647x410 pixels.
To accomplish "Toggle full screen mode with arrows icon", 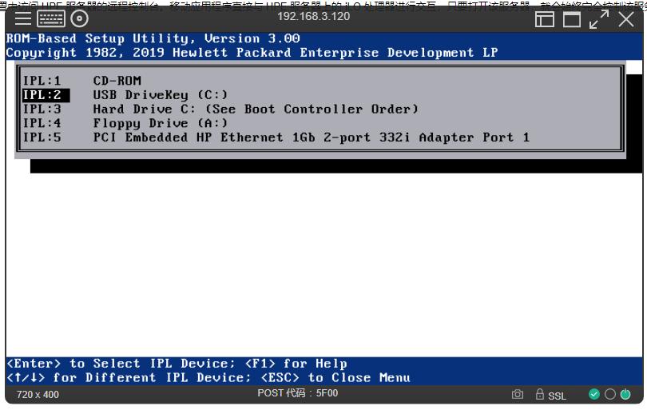I will point(599,19).
